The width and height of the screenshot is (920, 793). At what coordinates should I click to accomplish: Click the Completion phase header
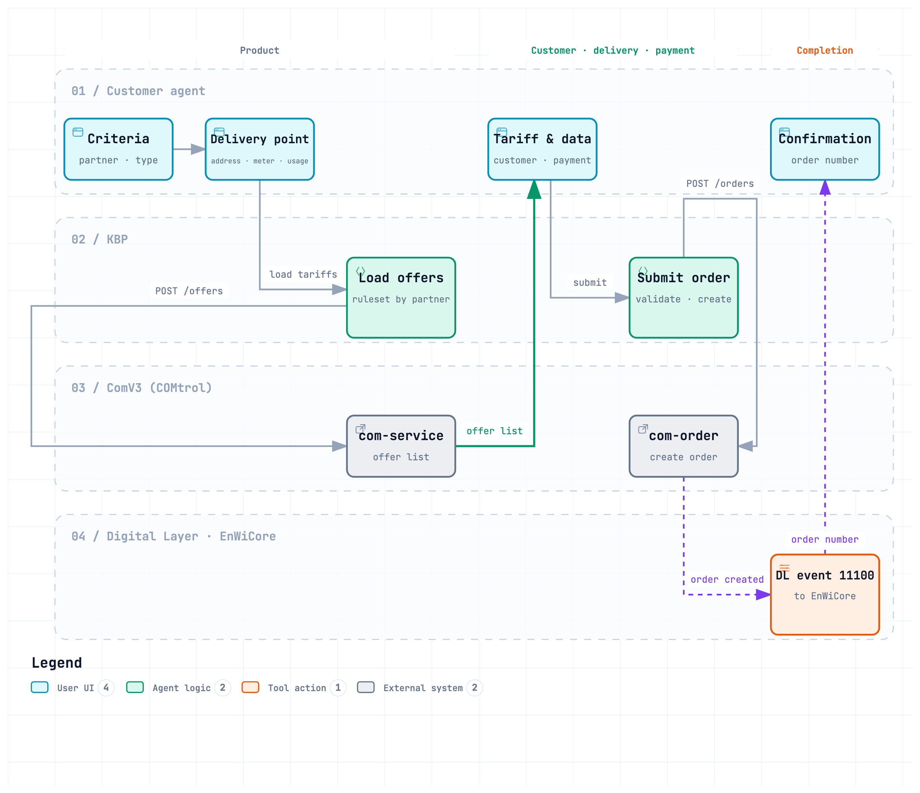coord(825,51)
